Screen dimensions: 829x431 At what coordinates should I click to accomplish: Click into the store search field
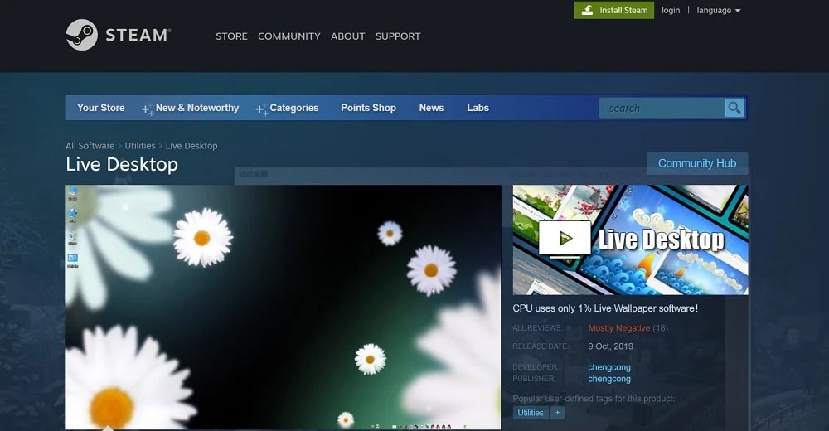(x=662, y=108)
